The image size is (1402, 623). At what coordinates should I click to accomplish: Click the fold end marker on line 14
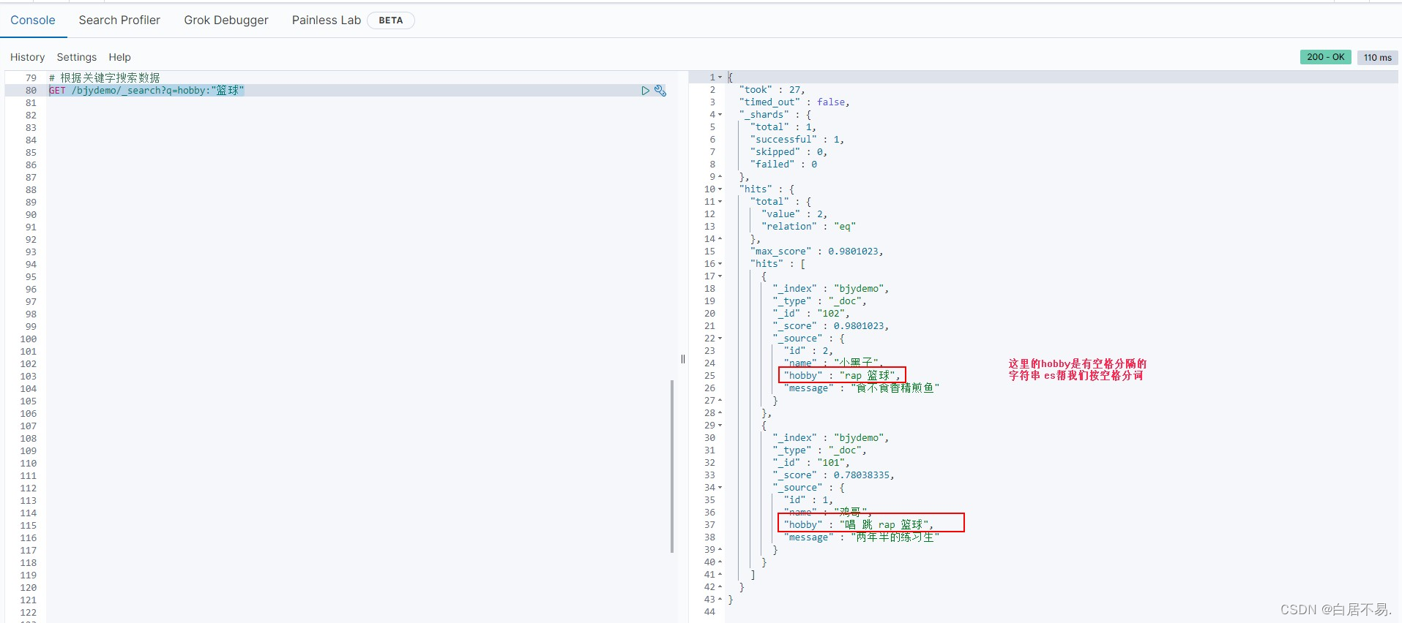(x=720, y=239)
